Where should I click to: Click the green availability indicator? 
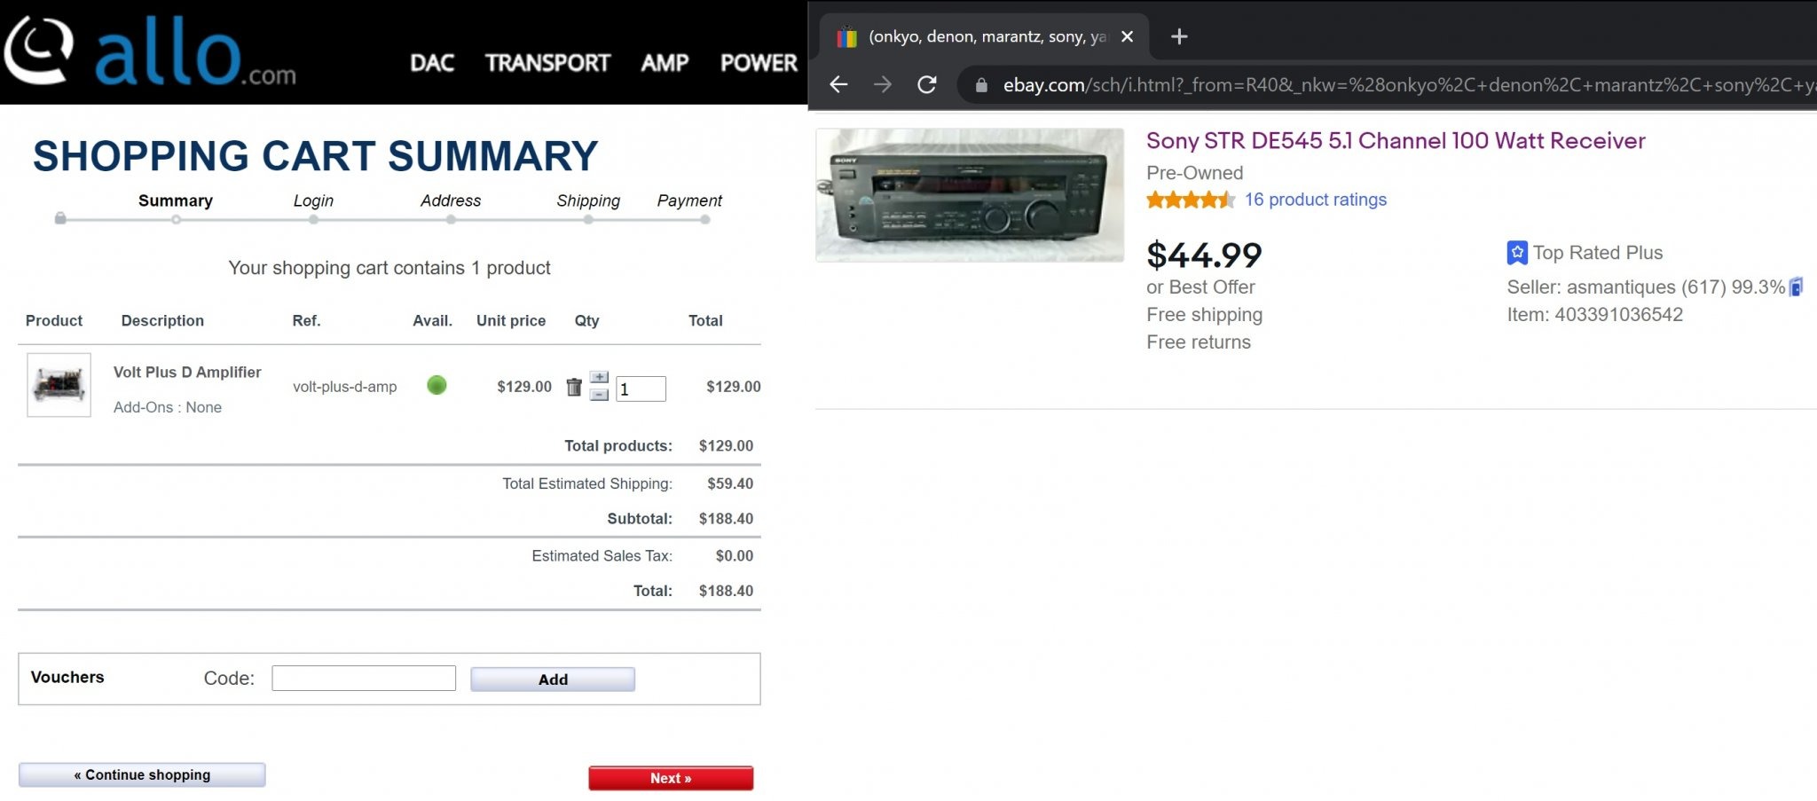[x=437, y=385]
